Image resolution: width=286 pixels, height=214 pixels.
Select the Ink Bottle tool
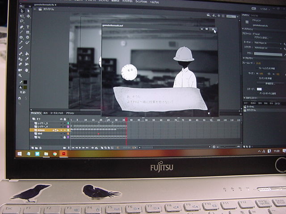(x=21, y=59)
